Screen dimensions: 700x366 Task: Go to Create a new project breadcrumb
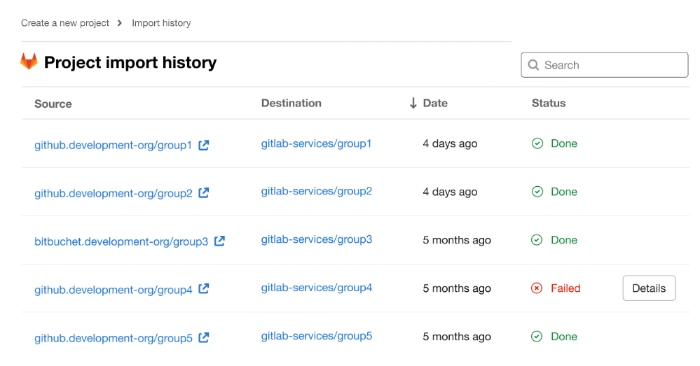[x=65, y=23]
